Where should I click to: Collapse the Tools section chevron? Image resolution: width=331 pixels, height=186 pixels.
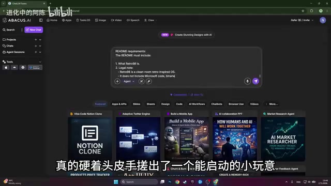[x=40, y=62]
